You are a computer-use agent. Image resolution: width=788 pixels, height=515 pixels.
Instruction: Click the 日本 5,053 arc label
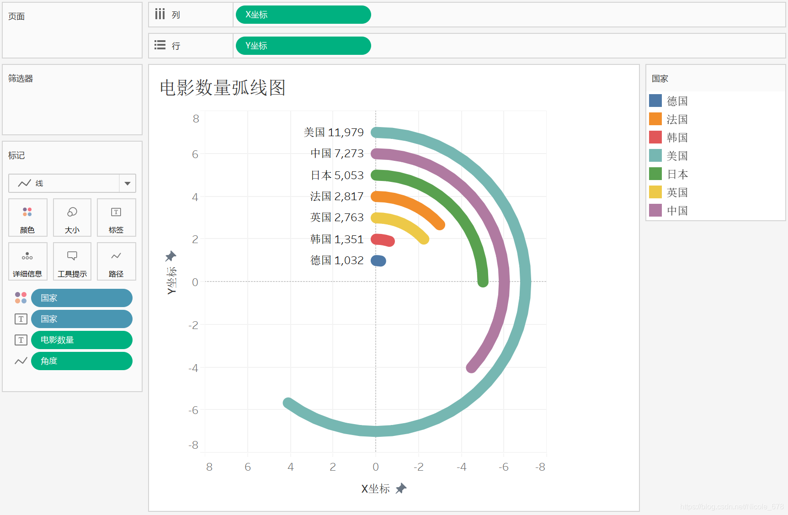[337, 175]
